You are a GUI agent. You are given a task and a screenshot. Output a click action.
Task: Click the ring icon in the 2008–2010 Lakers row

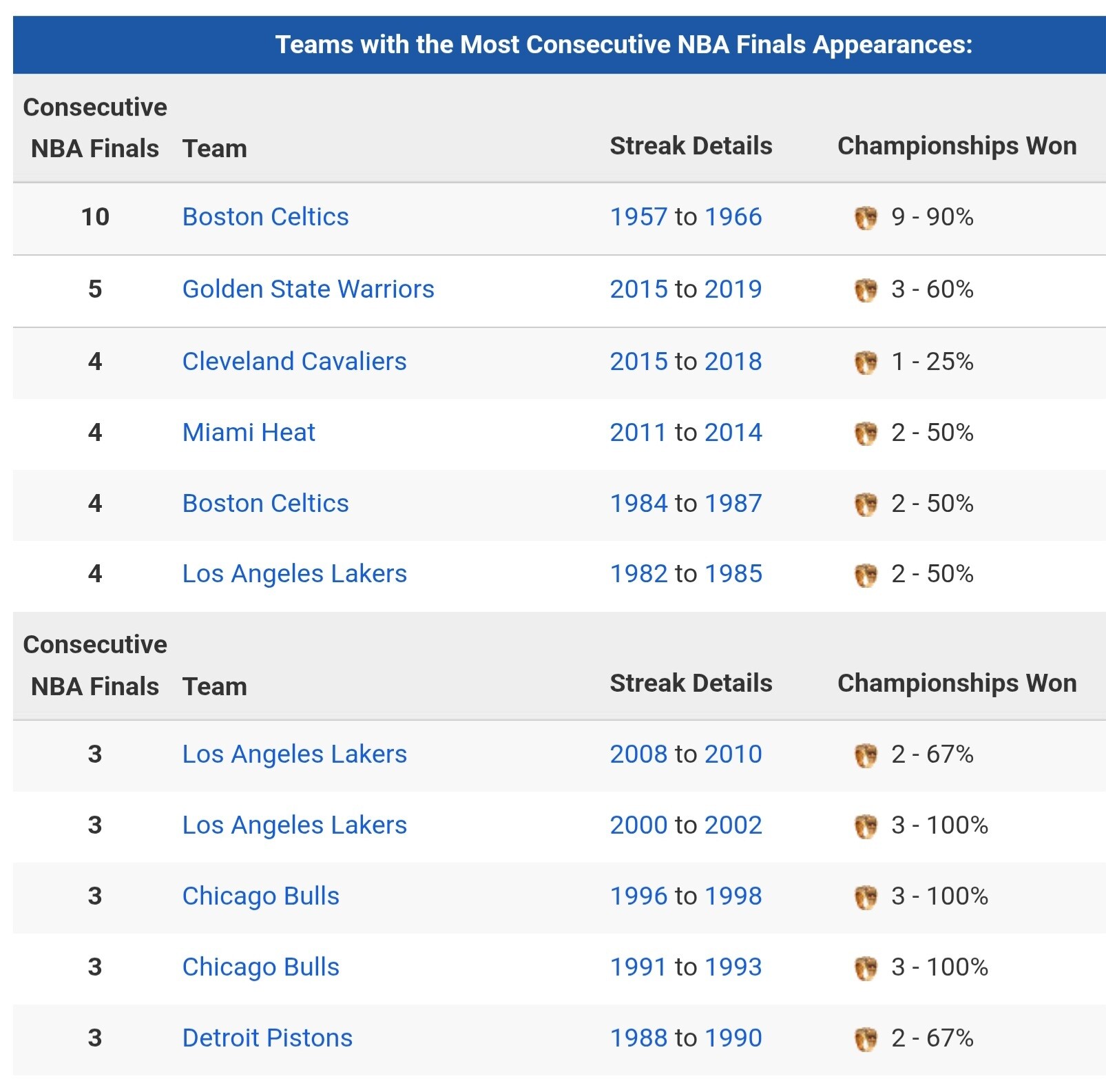[x=866, y=755]
